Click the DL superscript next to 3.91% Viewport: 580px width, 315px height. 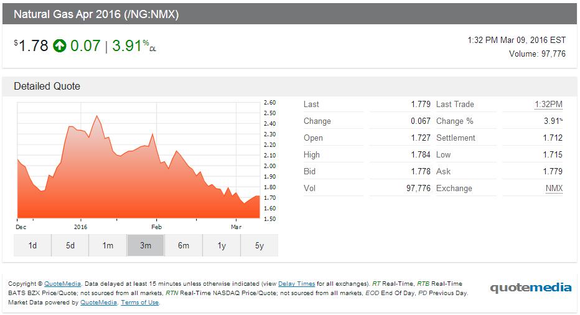coord(153,50)
